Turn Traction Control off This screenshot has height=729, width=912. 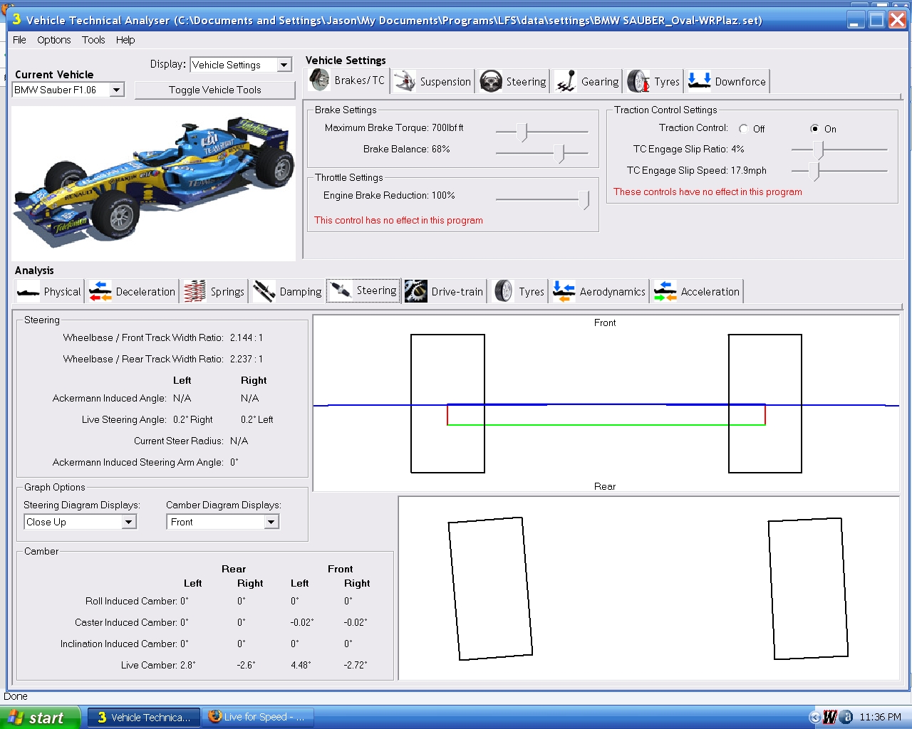tap(744, 129)
